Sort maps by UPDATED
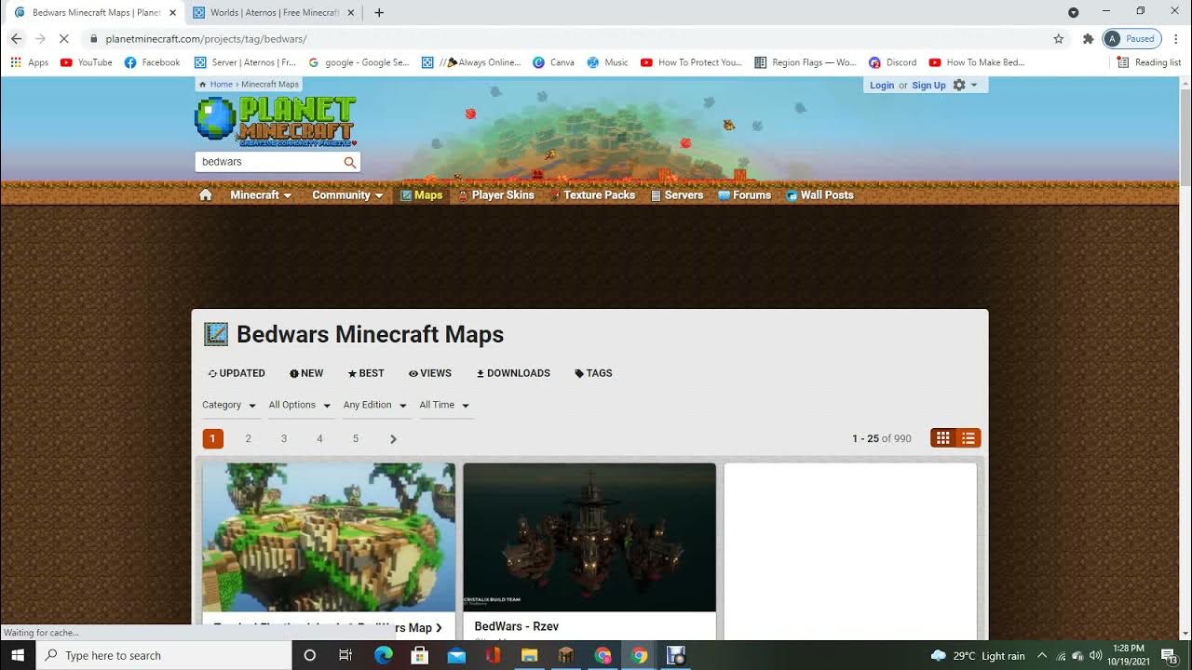This screenshot has height=670, width=1192. click(x=237, y=373)
